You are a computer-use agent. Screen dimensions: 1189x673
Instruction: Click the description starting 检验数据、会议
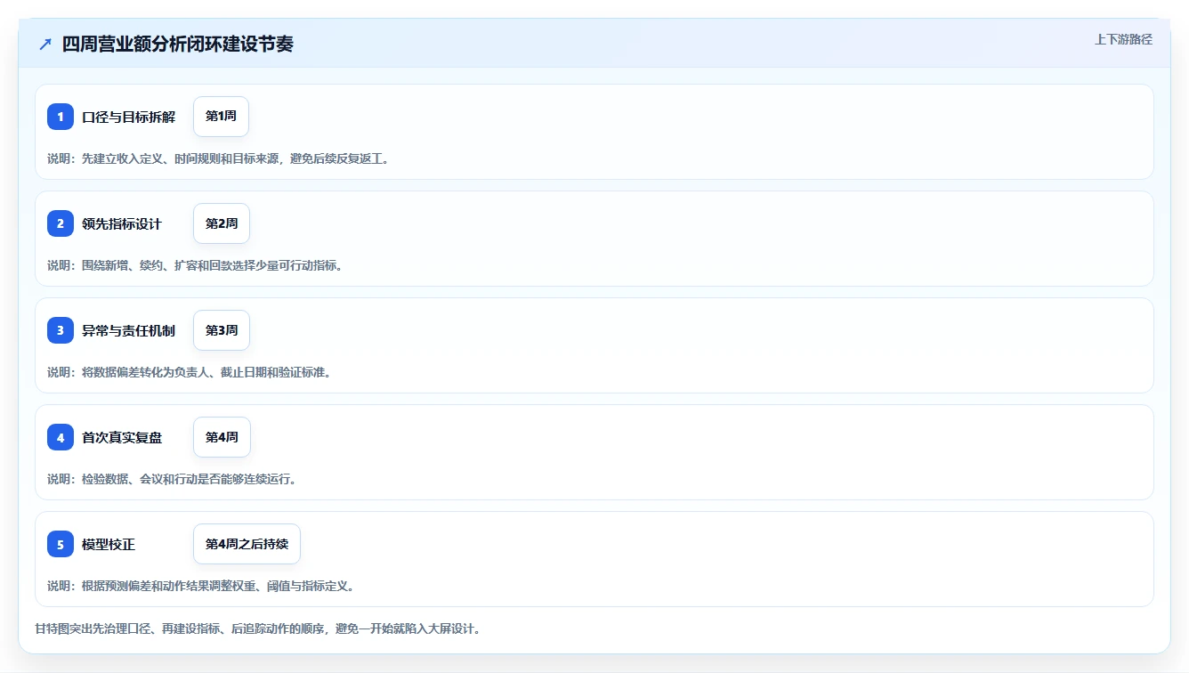[x=172, y=479]
